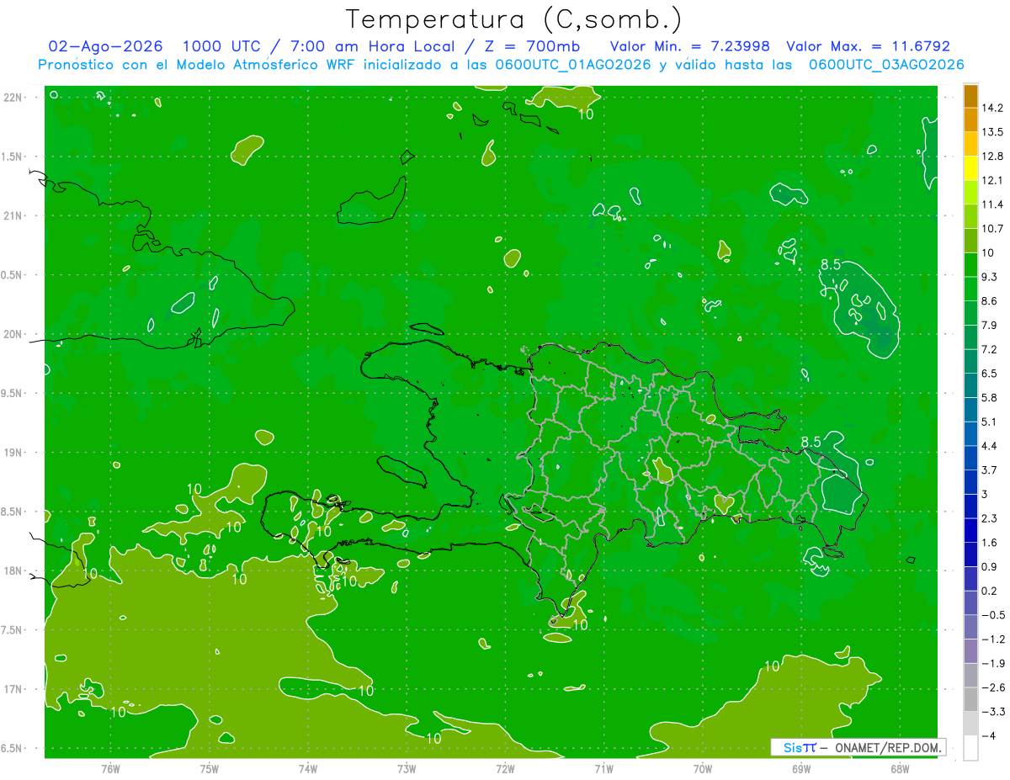Click the '17N' latitude label
The width and height of the screenshot is (1010, 780).
12,689
